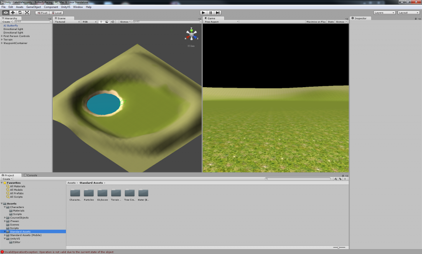Pause the game
422x254 pixels.
(211, 13)
